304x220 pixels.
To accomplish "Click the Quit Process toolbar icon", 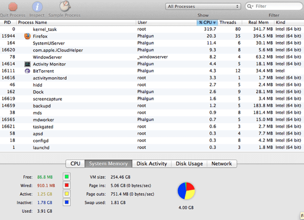I will [x=12, y=7].
